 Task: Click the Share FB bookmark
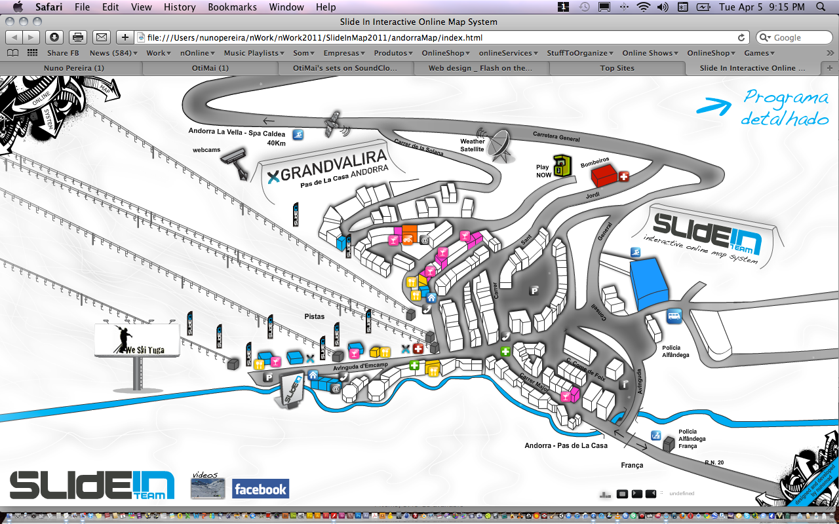coord(63,53)
